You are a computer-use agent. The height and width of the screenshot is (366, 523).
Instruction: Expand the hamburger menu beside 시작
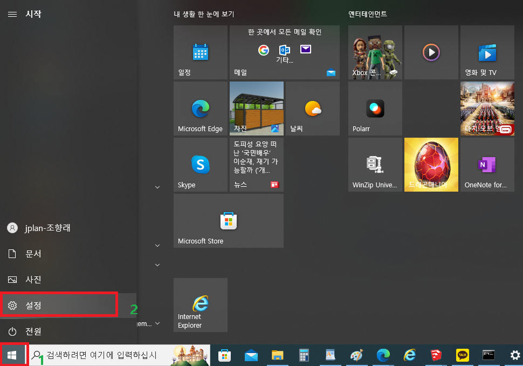12,14
